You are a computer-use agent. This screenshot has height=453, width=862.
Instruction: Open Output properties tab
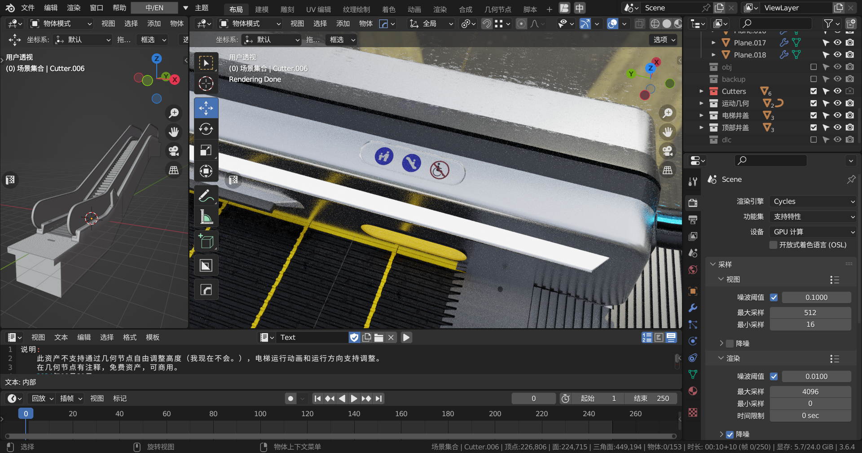coord(693,220)
